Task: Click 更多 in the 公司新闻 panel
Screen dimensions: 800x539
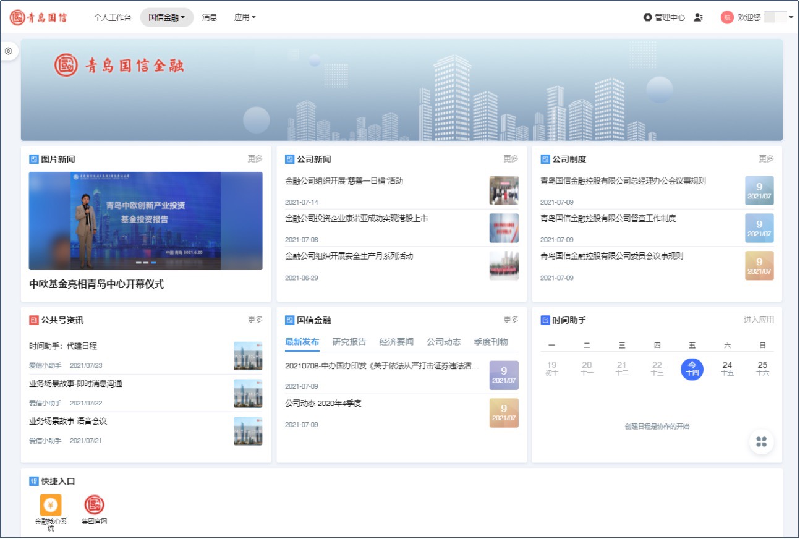Action: [511, 159]
